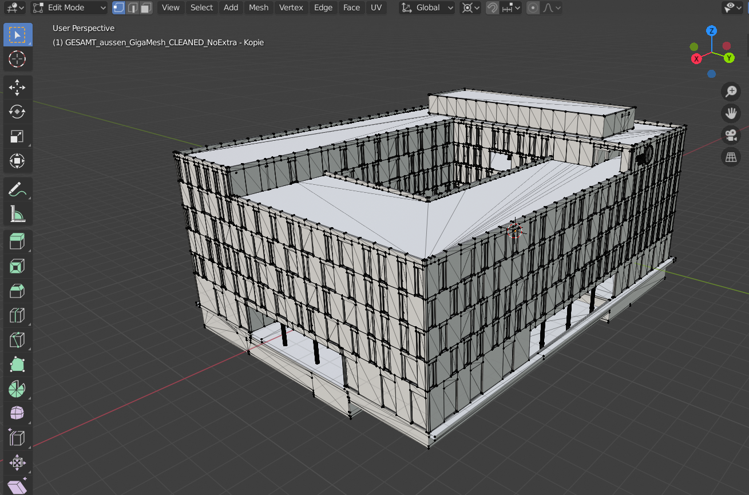
Task: Select the Poly Build tool
Action: coord(18,365)
